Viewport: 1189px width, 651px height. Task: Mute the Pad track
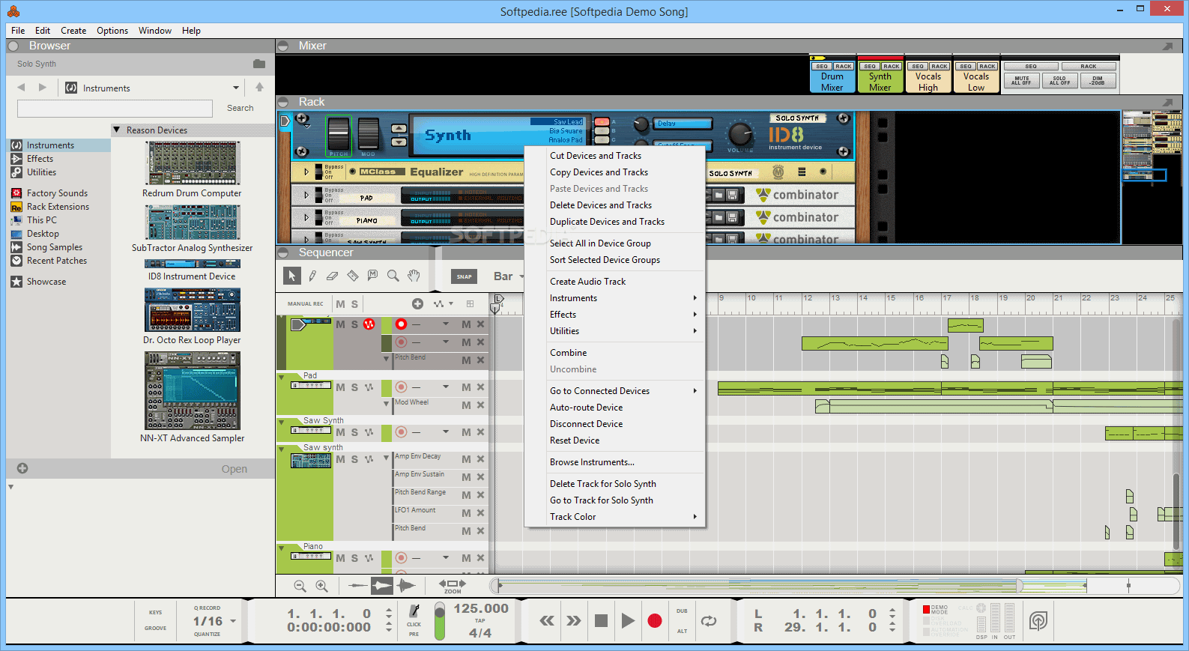tap(340, 387)
